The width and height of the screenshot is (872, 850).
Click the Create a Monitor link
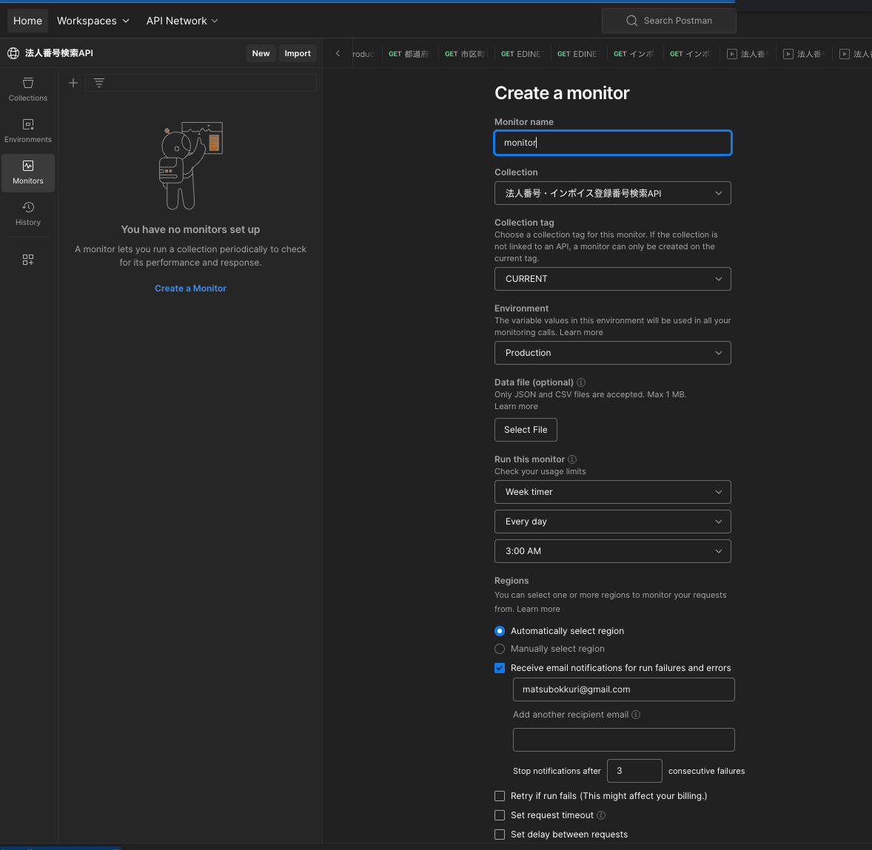tap(190, 289)
